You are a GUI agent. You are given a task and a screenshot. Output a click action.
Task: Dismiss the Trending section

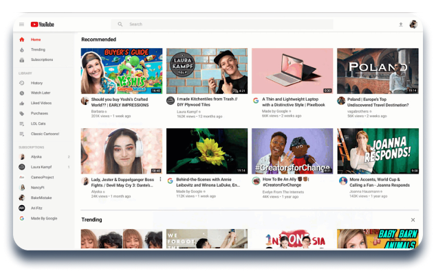pyautogui.click(x=413, y=220)
